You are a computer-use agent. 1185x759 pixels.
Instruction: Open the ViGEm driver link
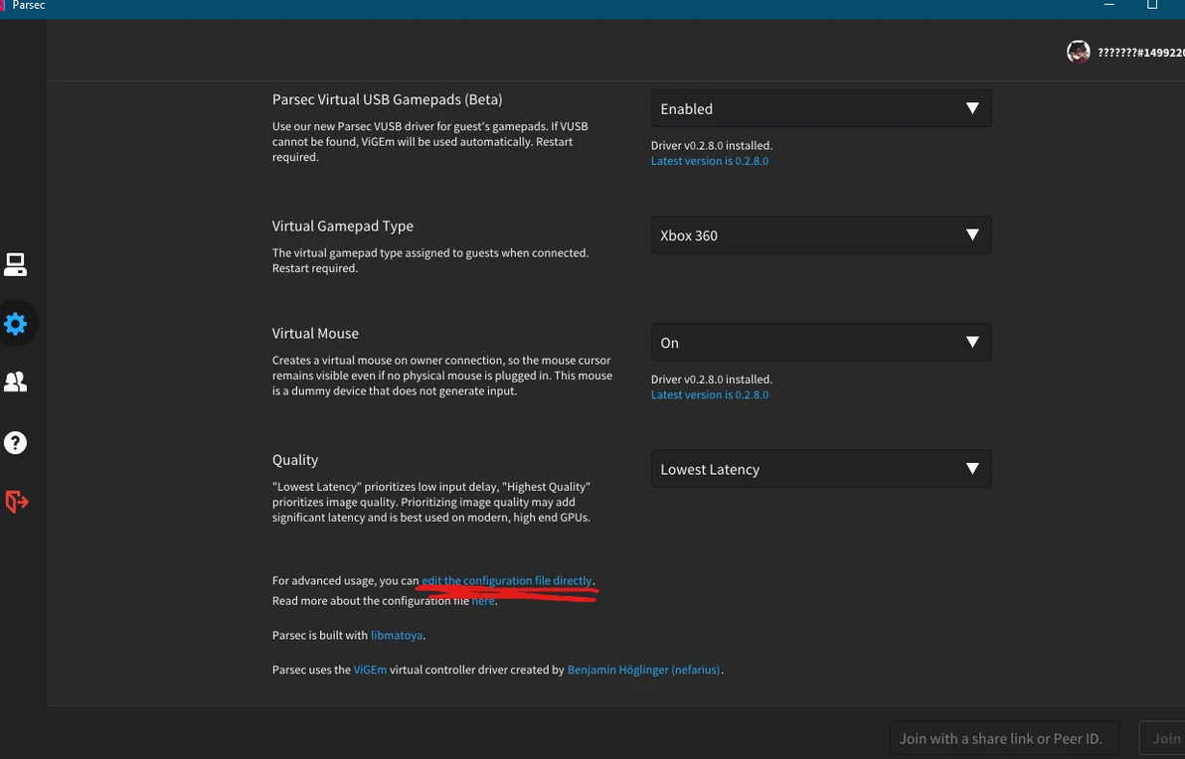click(370, 670)
